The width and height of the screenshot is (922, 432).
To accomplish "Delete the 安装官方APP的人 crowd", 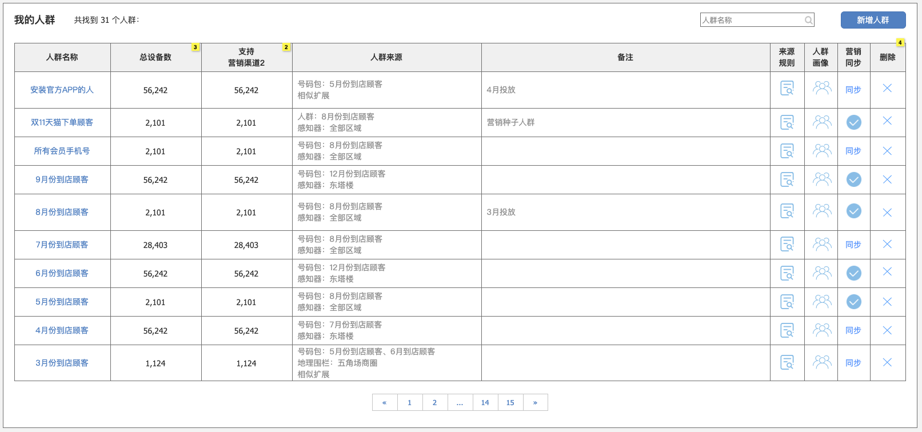I will coord(887,88).
